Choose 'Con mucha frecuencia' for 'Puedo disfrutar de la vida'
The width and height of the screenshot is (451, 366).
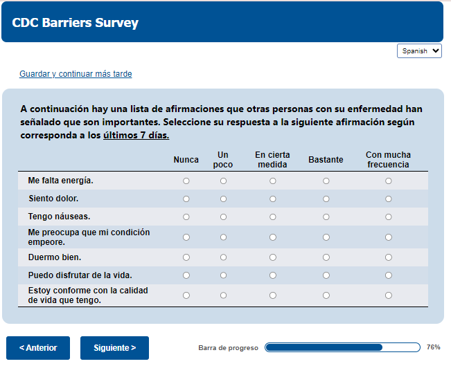click(388, 275)
